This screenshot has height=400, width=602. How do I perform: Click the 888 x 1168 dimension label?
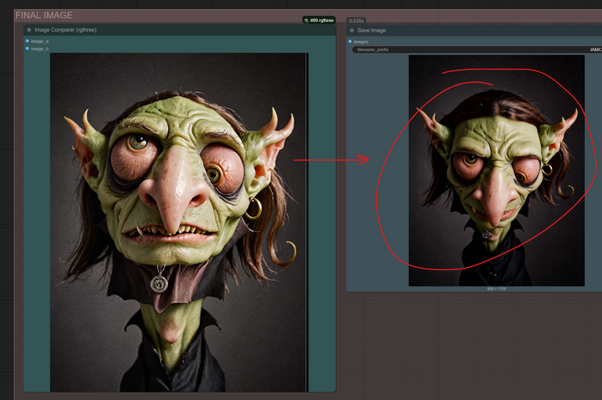(496, 288)
